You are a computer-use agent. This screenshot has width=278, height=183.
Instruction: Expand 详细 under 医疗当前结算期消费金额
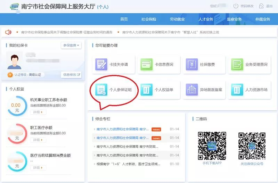click(38, 168)
